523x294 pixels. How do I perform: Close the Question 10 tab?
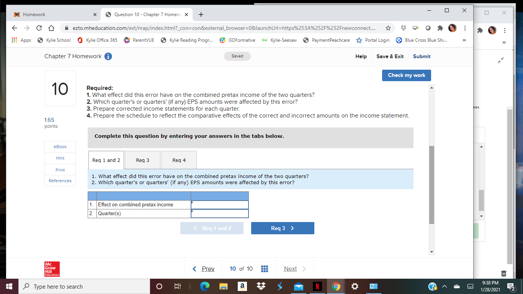point(186,15)
